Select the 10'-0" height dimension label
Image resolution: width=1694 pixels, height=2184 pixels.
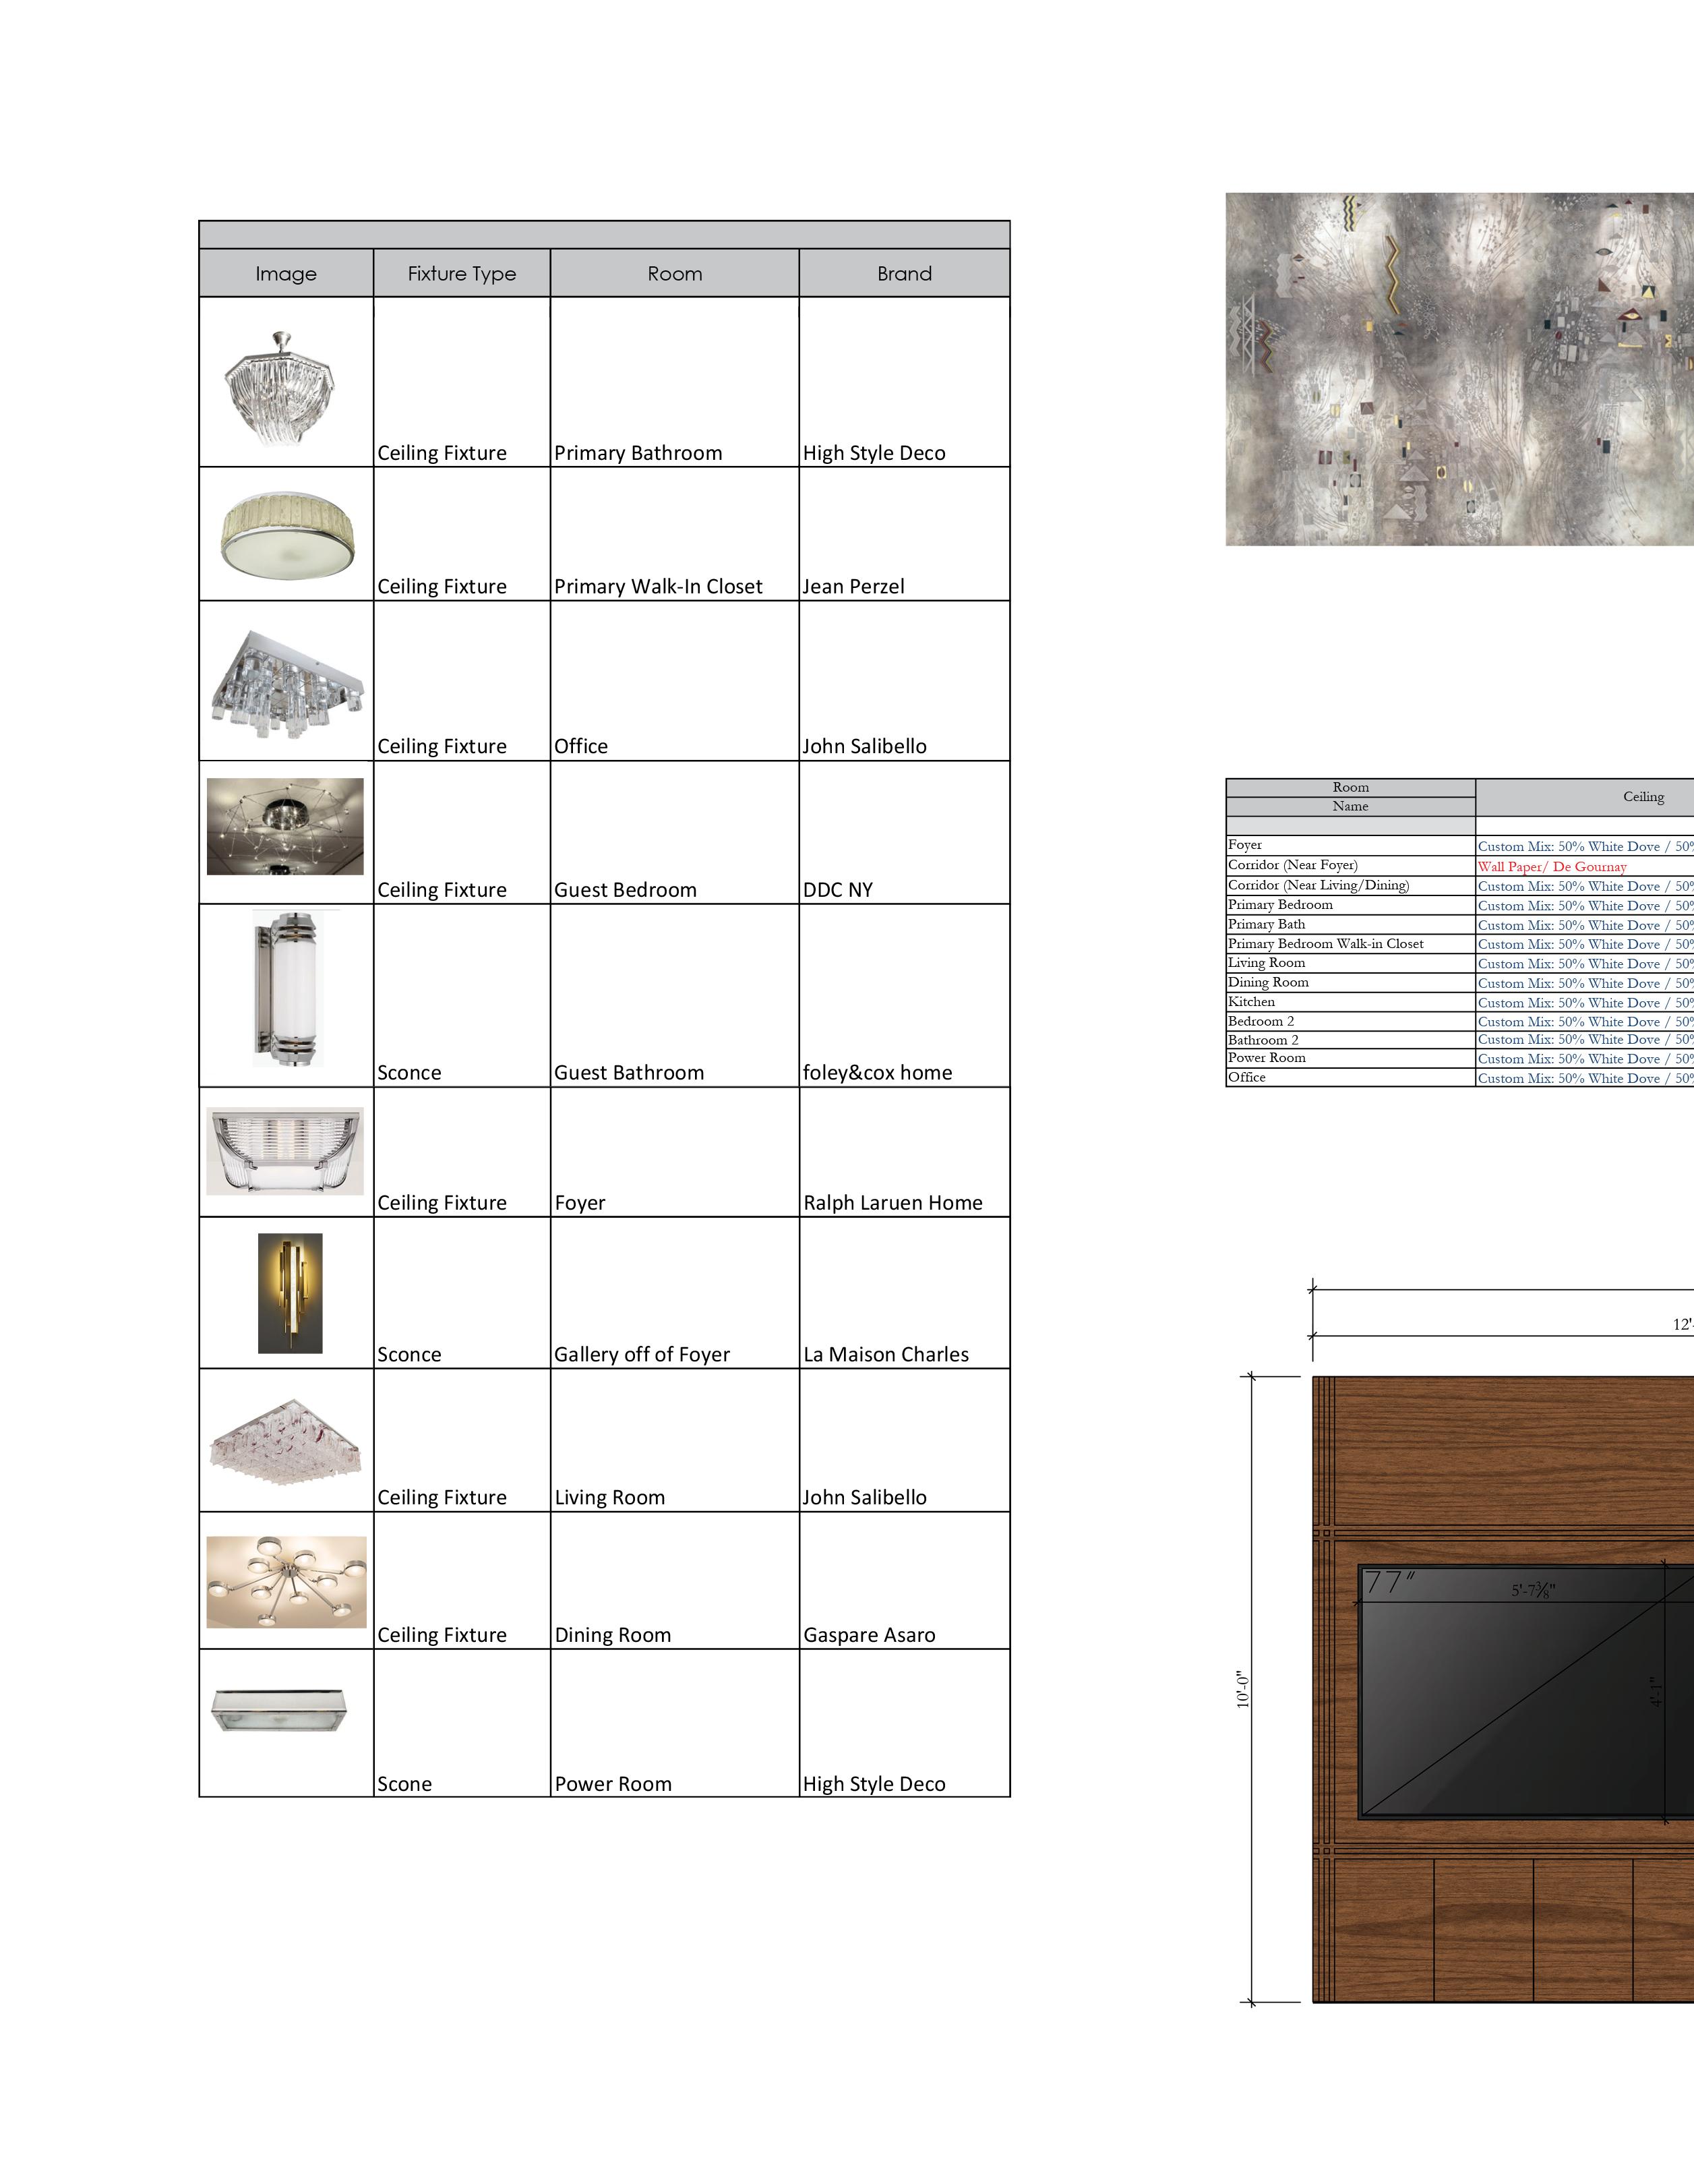(1243, 1689)
